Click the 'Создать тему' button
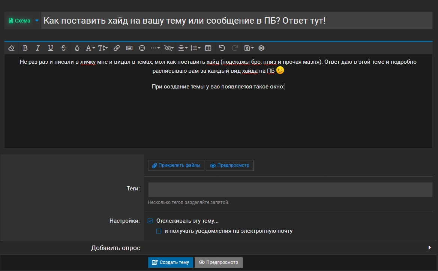The width and height of the screenshot is (438, 271). click(171, 262)
